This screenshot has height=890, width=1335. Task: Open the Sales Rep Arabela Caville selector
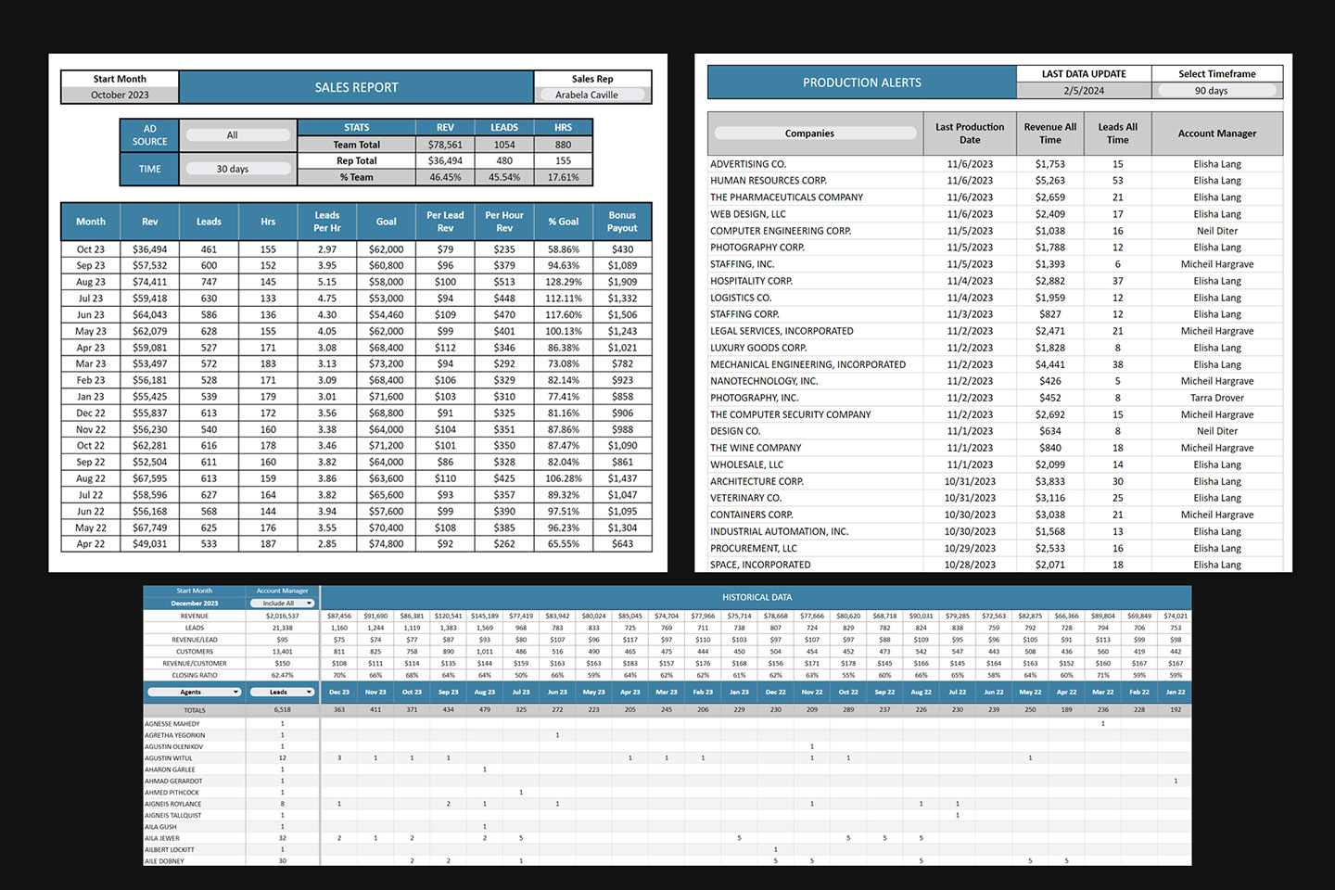point(592,95)
